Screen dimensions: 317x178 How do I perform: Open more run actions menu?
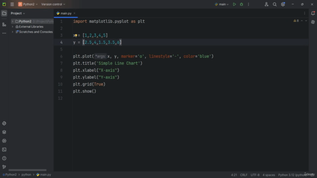249,4
